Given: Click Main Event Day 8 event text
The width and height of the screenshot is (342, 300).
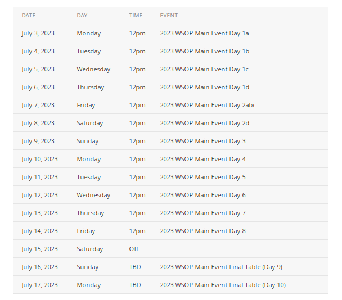Looking at the screenshot, I should (203, 231).
